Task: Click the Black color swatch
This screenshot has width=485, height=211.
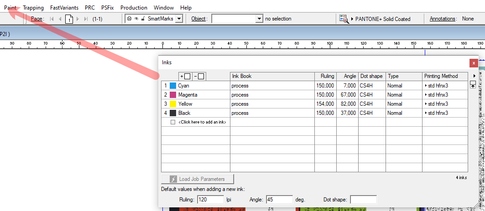Action: [173, 113]
